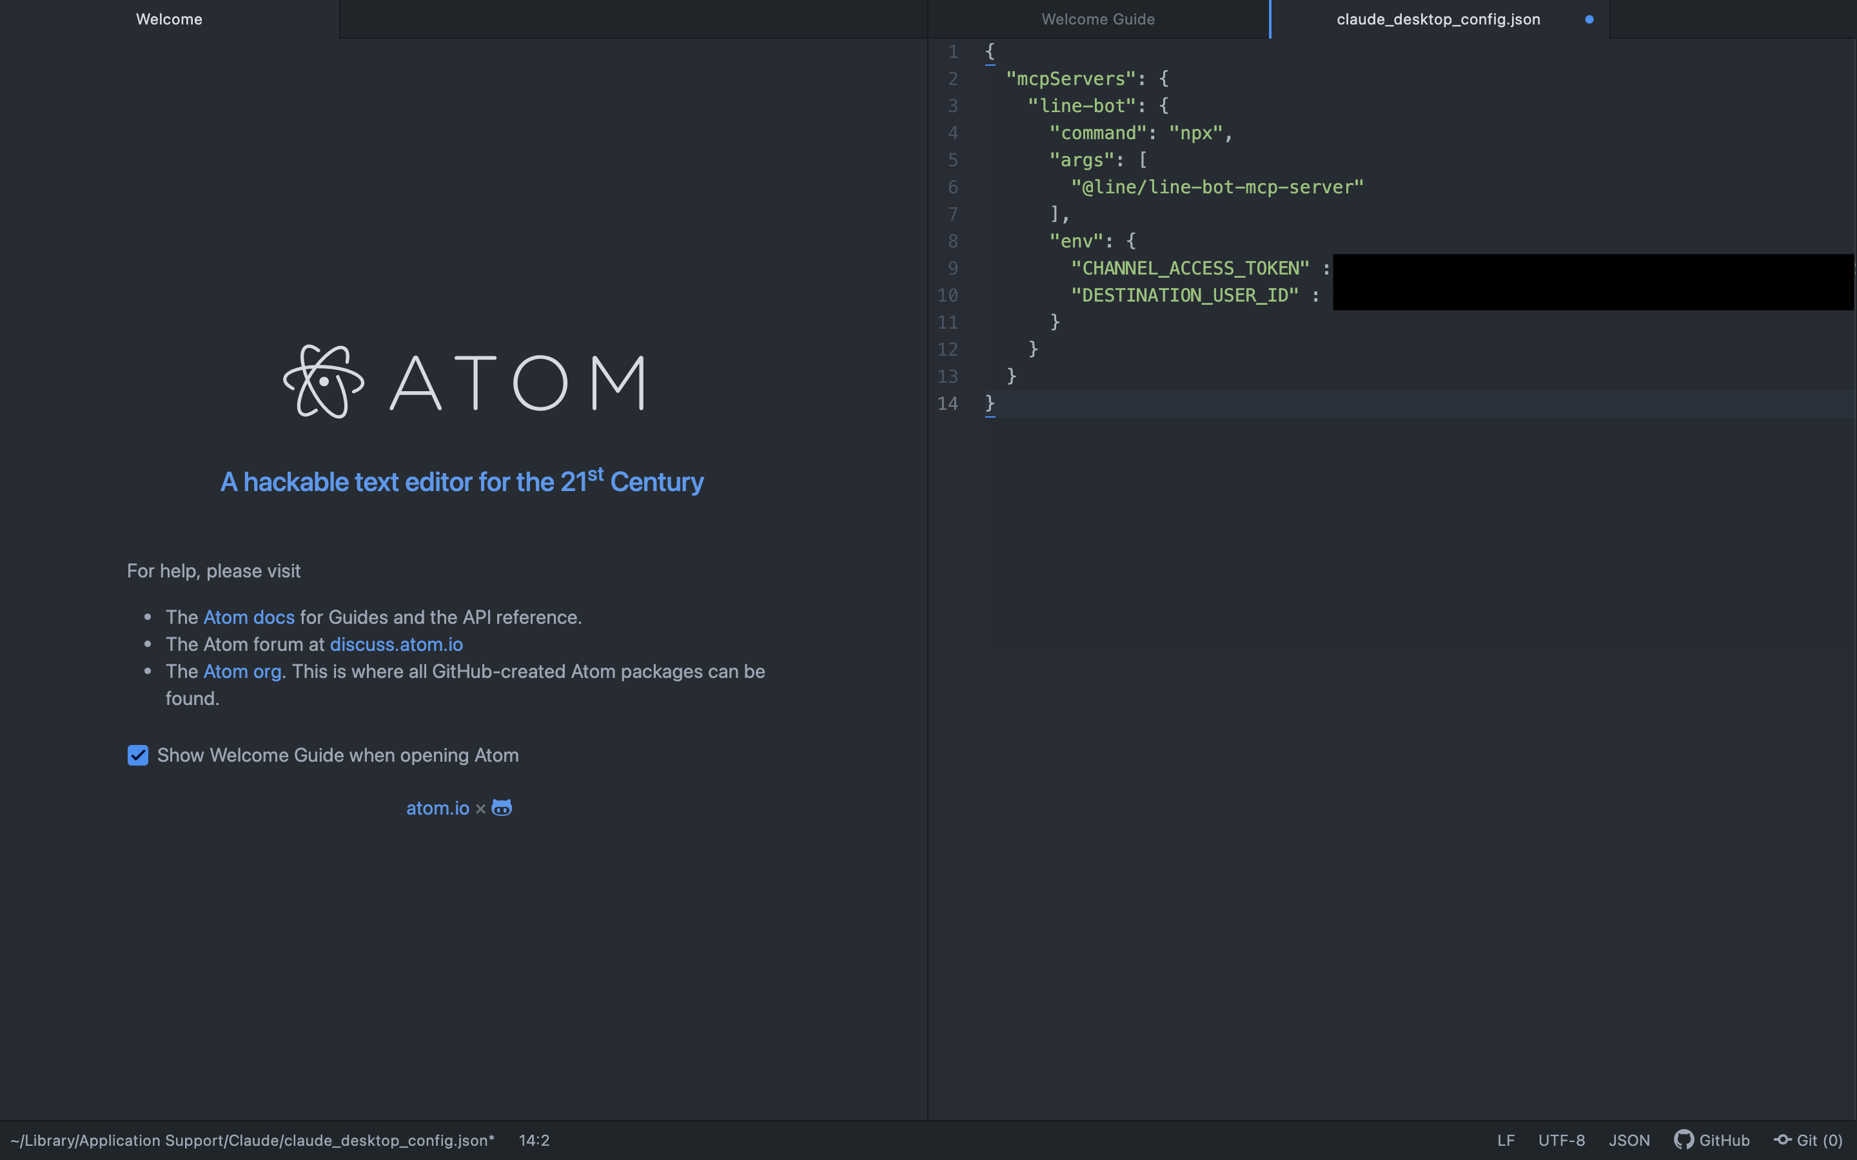Click the GitHub octocat icon near atom.io
The width and height of the screenshot is (1857, 1160).
pos(501,808)
